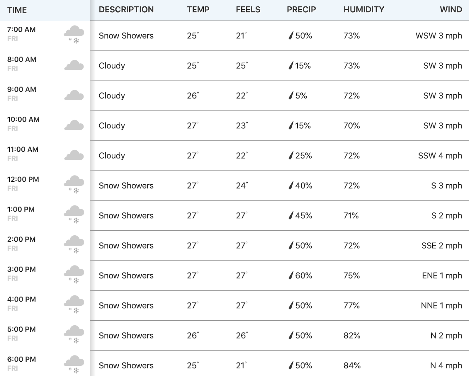Select the DESCRIPTION column header
The height and width of the screenshot is (376, 469).
[126, 10]
